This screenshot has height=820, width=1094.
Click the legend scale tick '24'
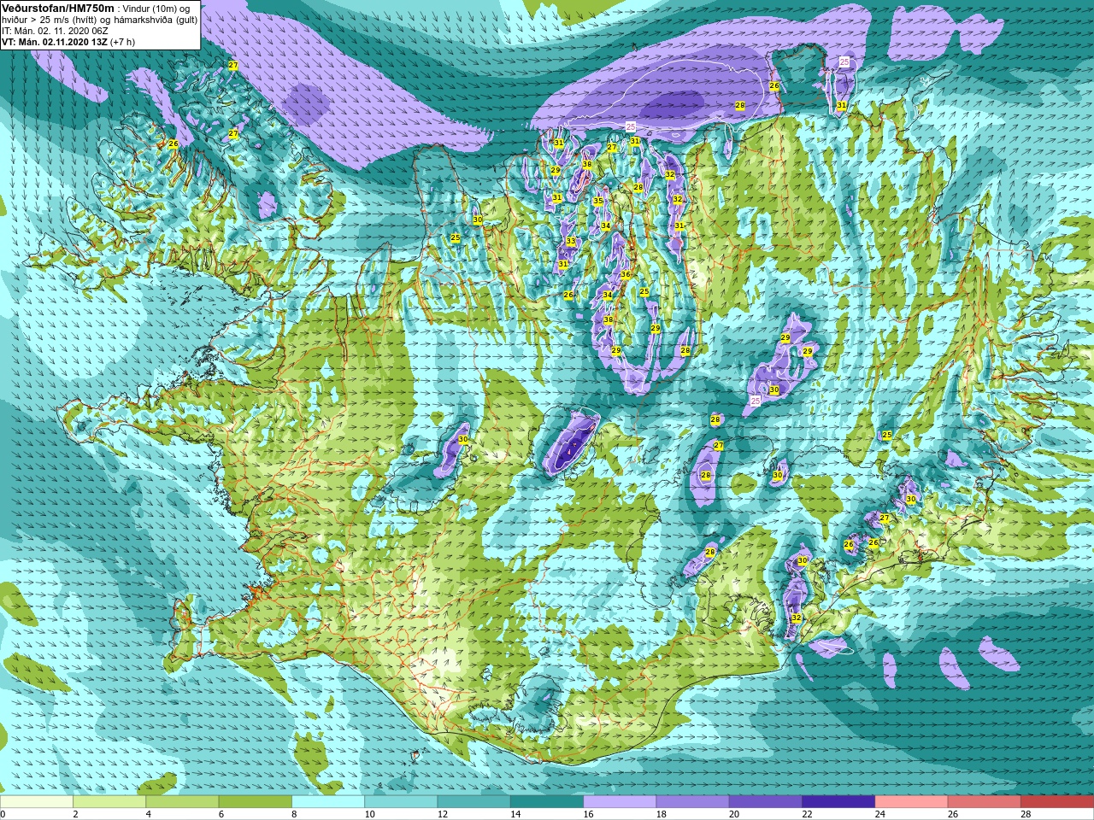pos(880,814)
